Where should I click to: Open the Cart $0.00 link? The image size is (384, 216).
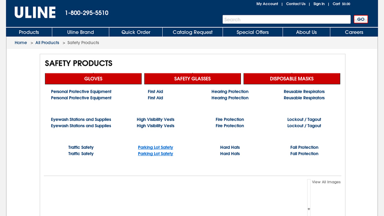[341, 4]
